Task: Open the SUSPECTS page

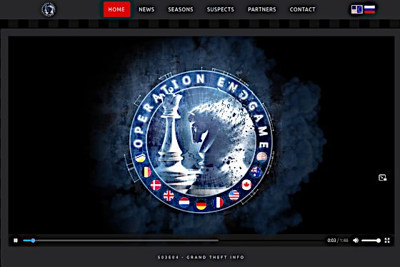Action: (221, 9)
